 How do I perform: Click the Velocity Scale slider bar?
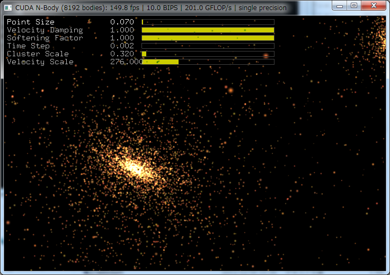[208, 62]
